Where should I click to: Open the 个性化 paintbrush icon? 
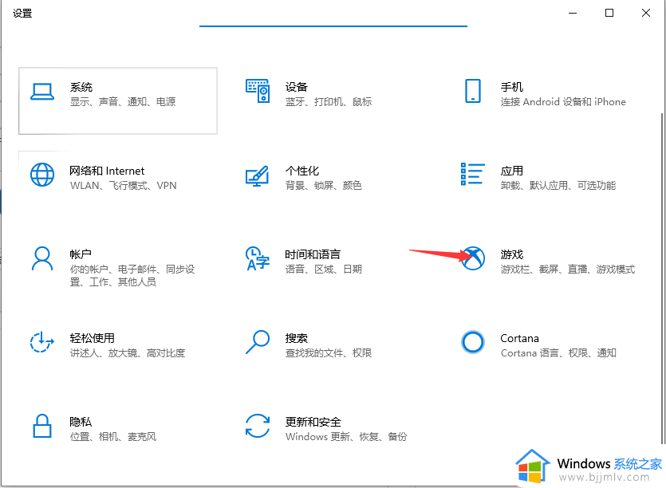258,176
